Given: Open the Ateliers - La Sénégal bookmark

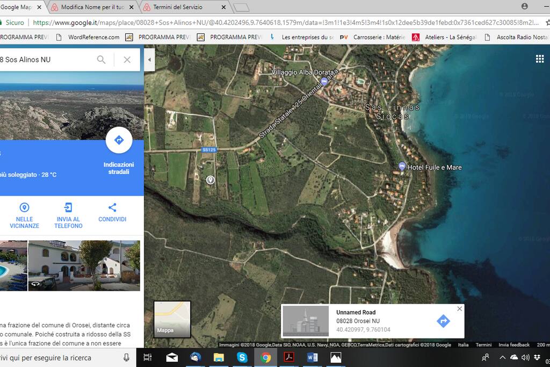Looking at the screenshot, I should tap(444, 37).
